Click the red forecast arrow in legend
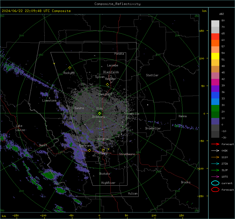The image size is (235, 219). pos(215,144)
